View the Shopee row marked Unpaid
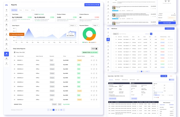The width and height of the screenshot is (180, 117). [92, 91]
